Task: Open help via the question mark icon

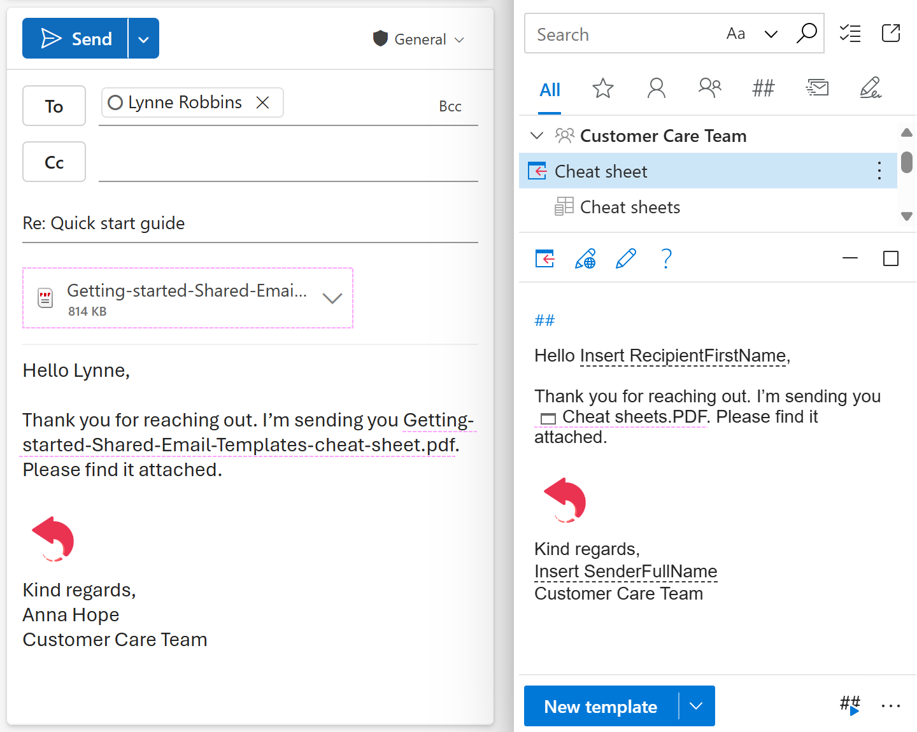Action: pyautogui.click(x=666, y=258)
